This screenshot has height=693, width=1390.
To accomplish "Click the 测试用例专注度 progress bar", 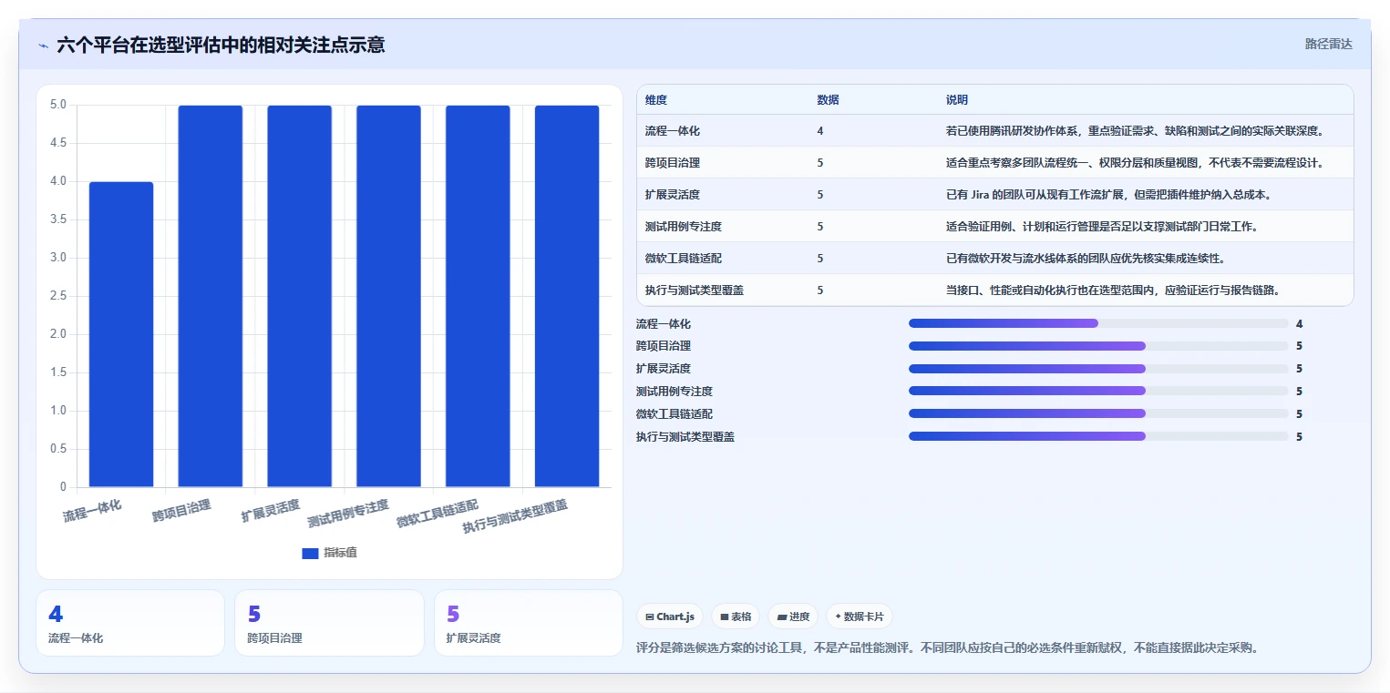I will point(1098,391).
